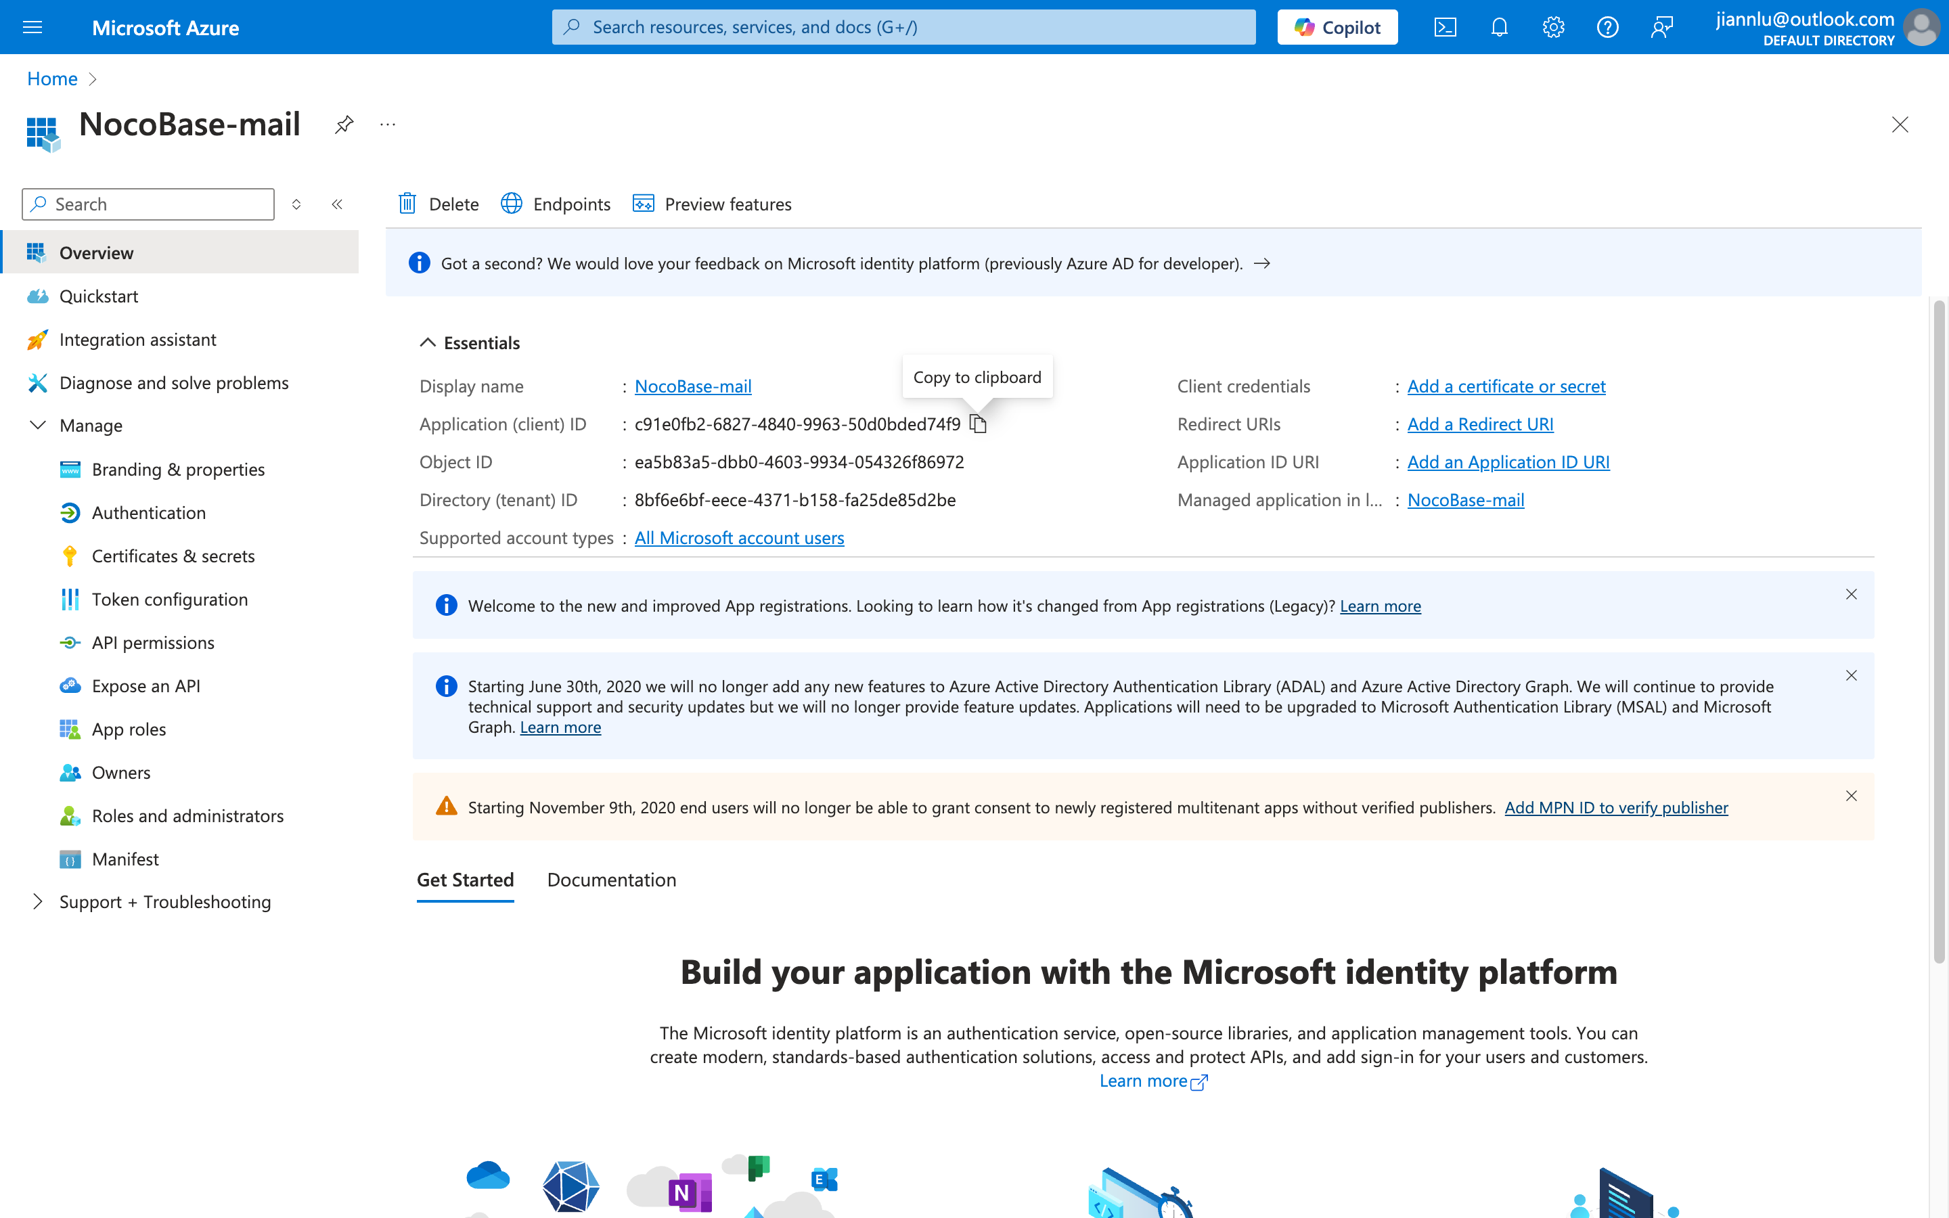
Task: Collapse the left sidebar with double chevron
Action: pyautogui.click(x=338, y=204)
